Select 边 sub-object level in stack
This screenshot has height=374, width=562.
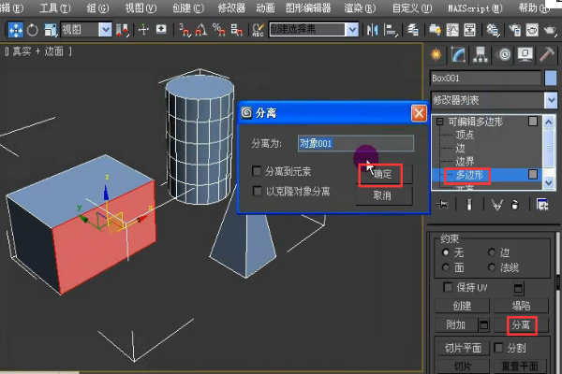pyautogui.click(x=460, y=148)
